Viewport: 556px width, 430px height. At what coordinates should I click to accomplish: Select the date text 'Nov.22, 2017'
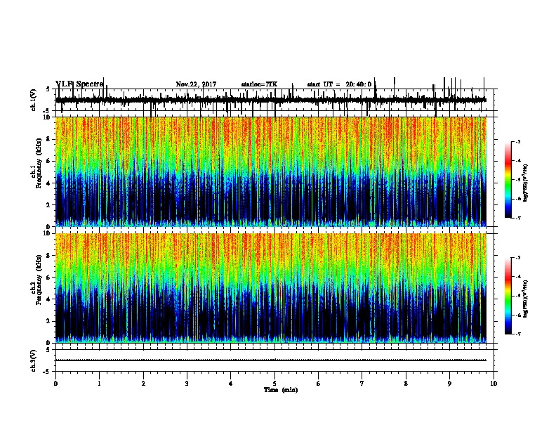[196, 84]
